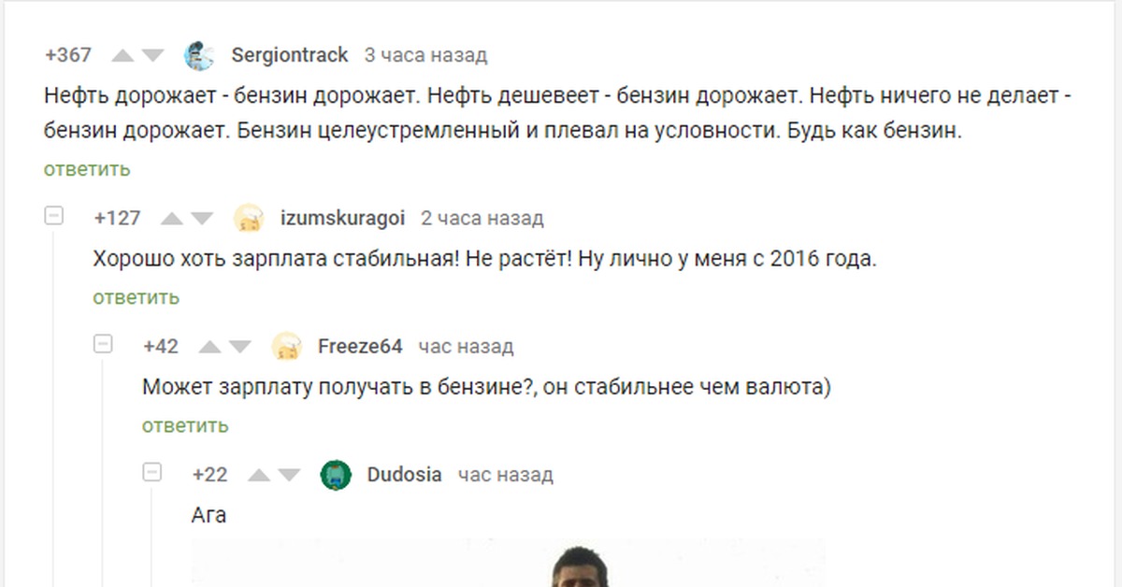Collapse the izumskuragoi comment thread
This screenshot has width=1122, height=587.
coord(54,217)
